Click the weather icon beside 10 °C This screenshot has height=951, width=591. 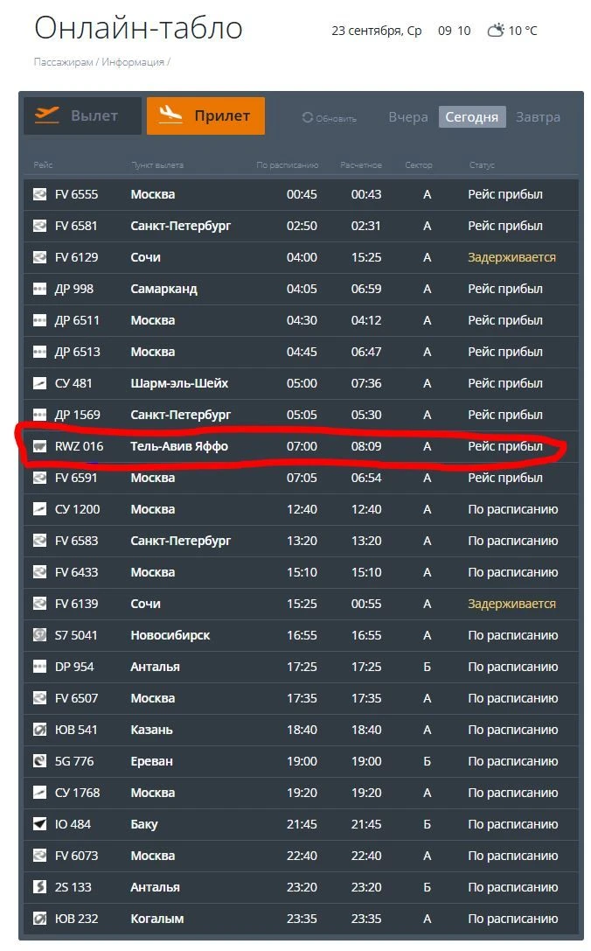pos(496,30)
